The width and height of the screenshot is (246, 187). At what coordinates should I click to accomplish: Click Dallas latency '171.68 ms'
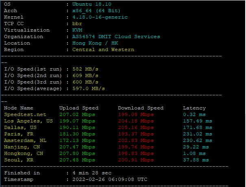click(x=198, y=127)
